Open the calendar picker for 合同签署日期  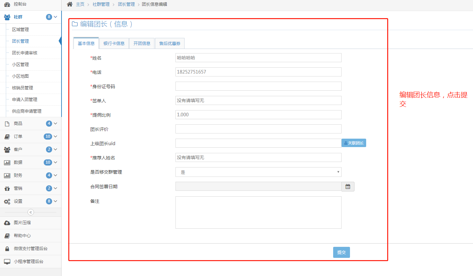coord(348,187)
